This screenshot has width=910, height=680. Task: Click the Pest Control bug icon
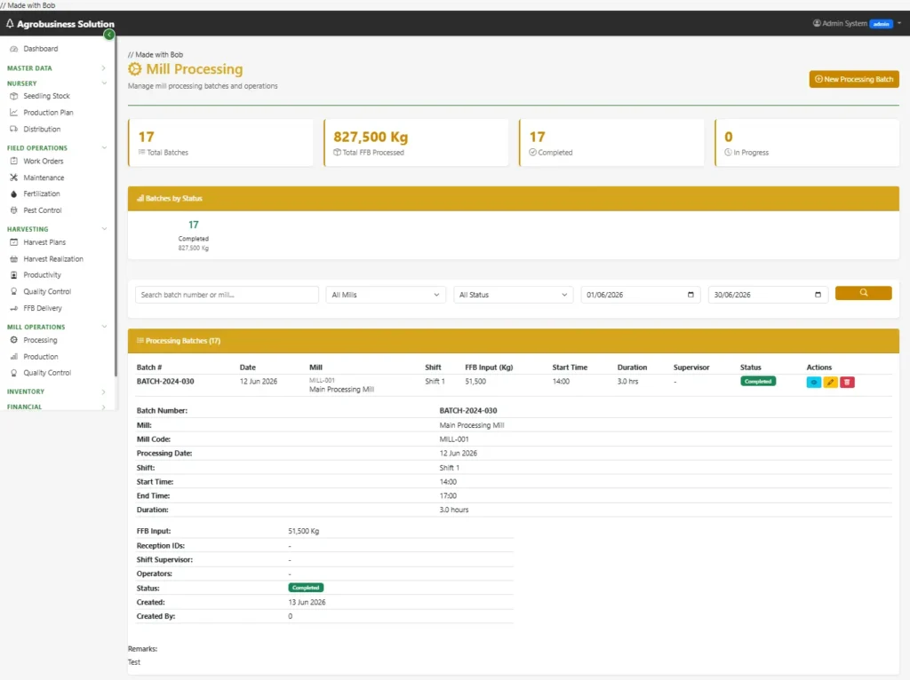pos(14,210)
